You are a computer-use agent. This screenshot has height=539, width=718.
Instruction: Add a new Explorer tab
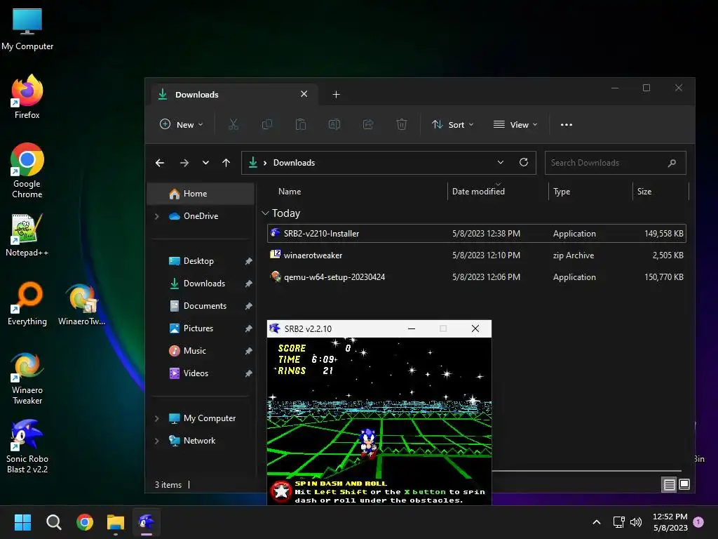click(336, 95)
